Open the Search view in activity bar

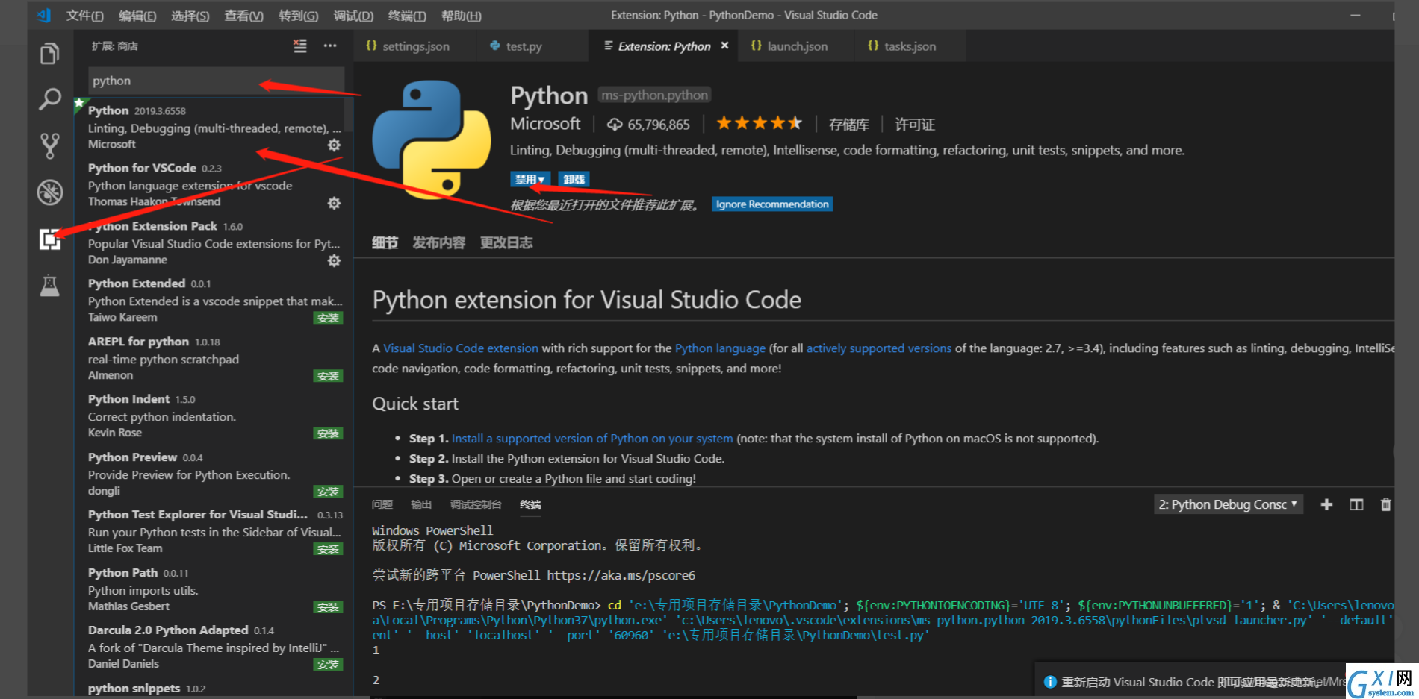pos(50,99)
